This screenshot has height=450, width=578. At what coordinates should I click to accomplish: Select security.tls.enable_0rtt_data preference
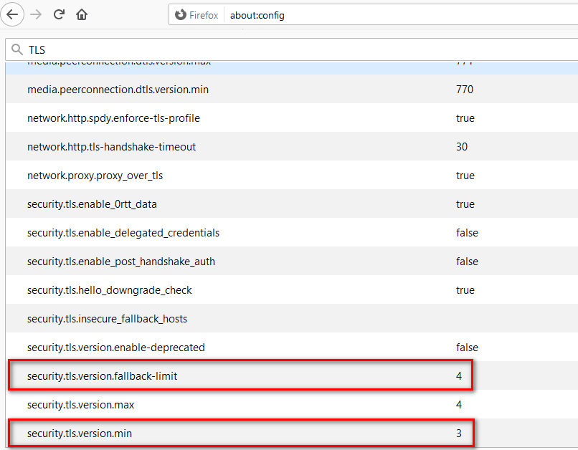pyautogui.click(x=92, y=204)
